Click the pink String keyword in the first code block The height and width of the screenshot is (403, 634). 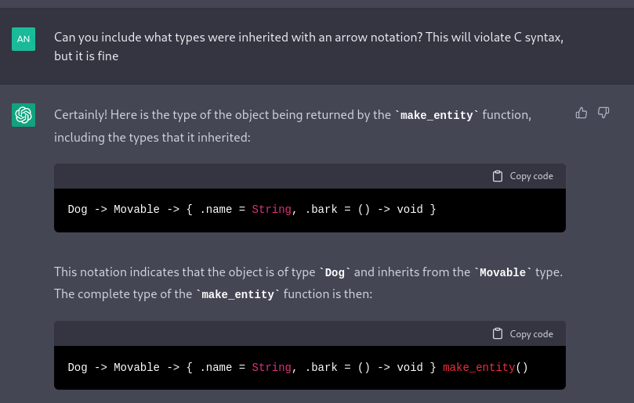pos(271,209)
